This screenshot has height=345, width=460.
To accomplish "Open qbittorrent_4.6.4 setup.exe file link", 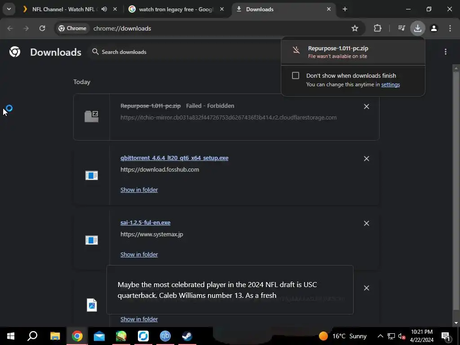I will point(174,158).
